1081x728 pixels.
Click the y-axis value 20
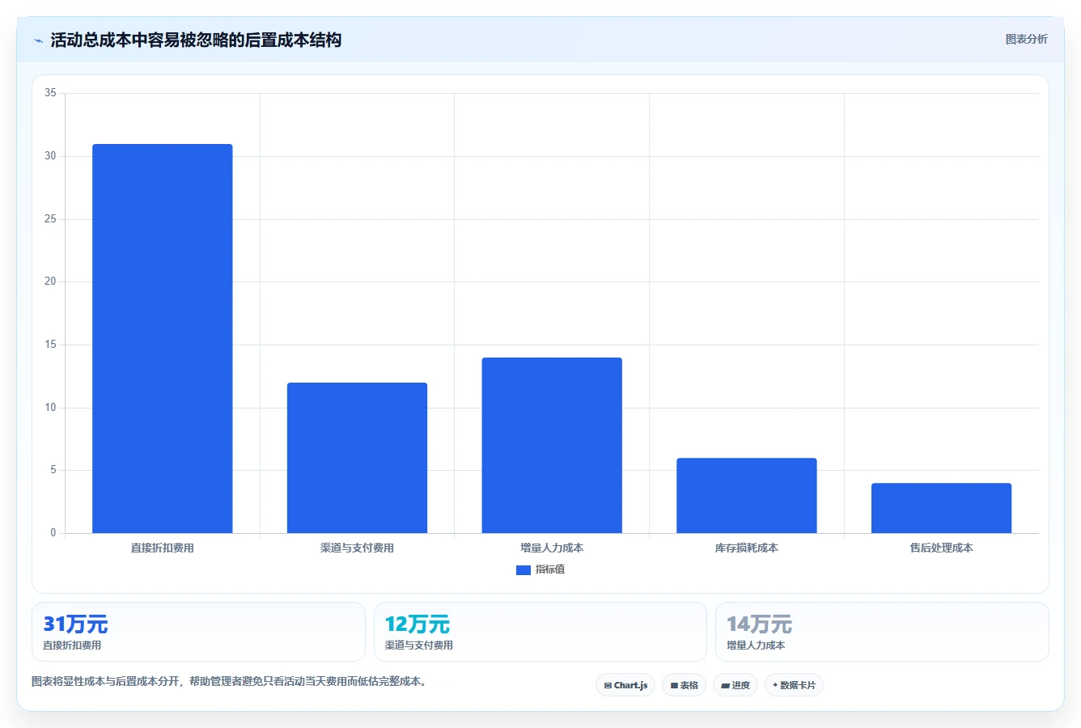coord(51,281)
